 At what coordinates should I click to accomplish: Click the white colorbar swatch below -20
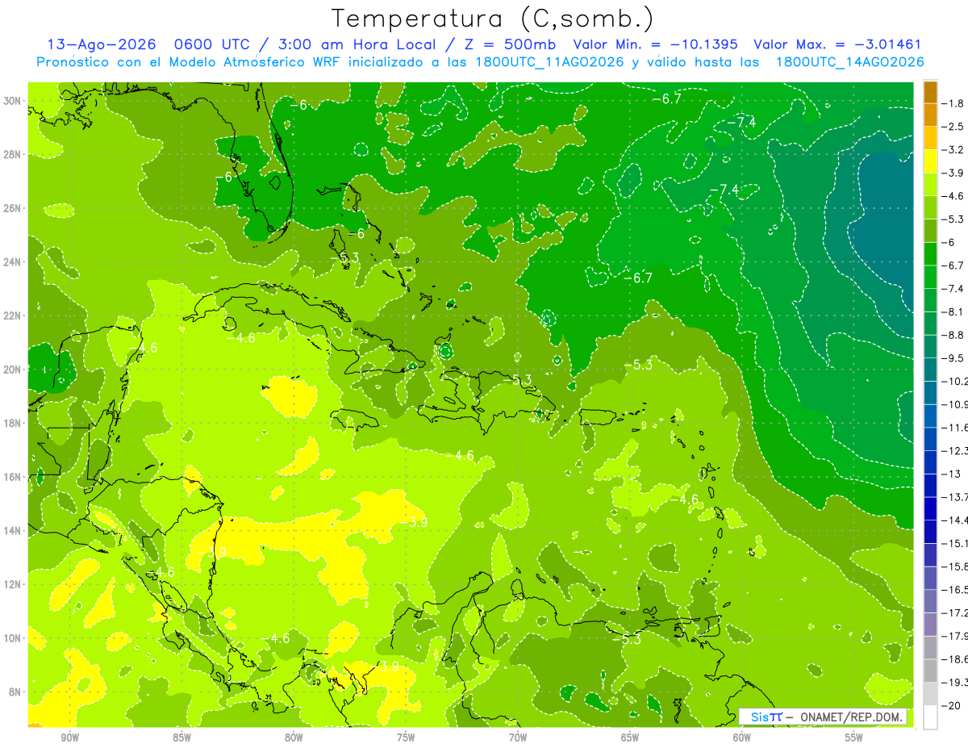click(930, 717)
